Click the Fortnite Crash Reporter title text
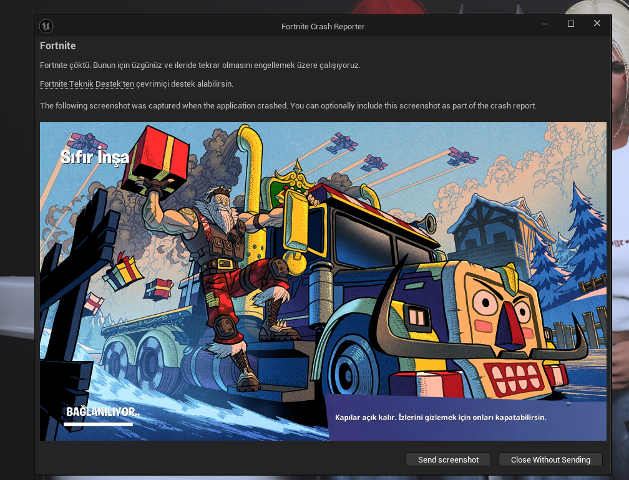Screen dimensions: 629x480 click(323, 26)
